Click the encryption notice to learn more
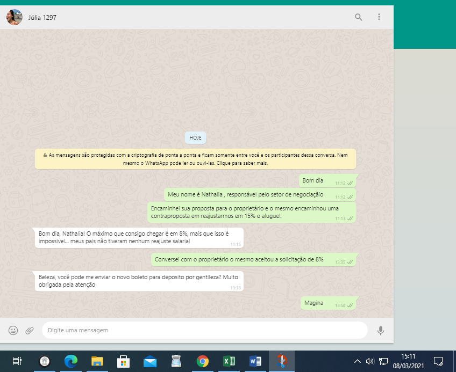 pos(195,159)
